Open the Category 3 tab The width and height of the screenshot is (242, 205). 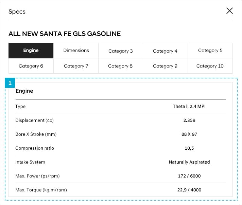point(121,51)
